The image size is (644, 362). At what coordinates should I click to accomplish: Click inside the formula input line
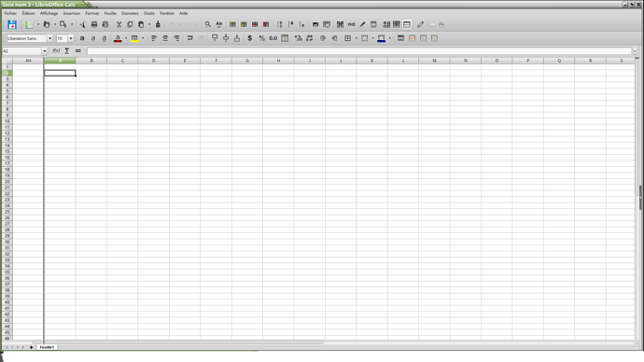point(359,51)
